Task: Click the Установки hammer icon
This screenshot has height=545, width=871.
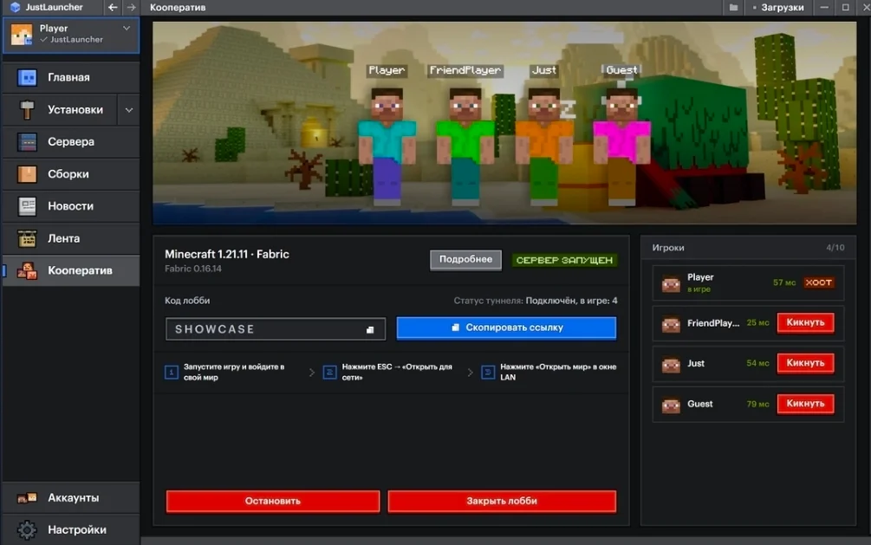Action: pos(27,109)
